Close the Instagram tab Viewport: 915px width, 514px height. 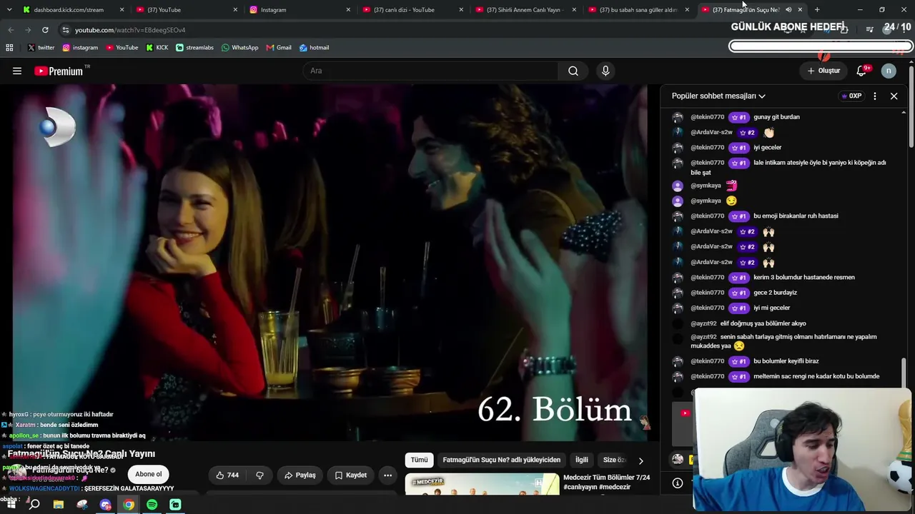348,10
